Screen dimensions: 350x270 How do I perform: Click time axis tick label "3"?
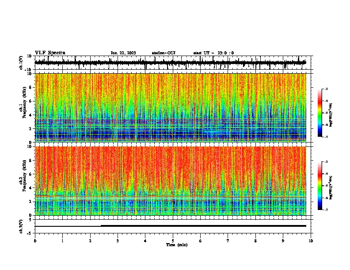pyautogui.click(x=118, y=241)
